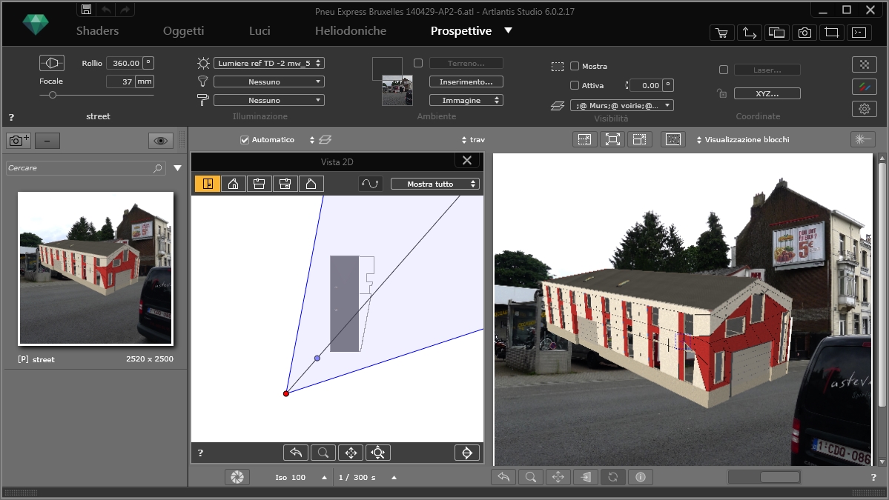This screenshot has width=889, height=500.
Task: Click the XYZ... coordinates button
Action: click(x=767, y=93)
